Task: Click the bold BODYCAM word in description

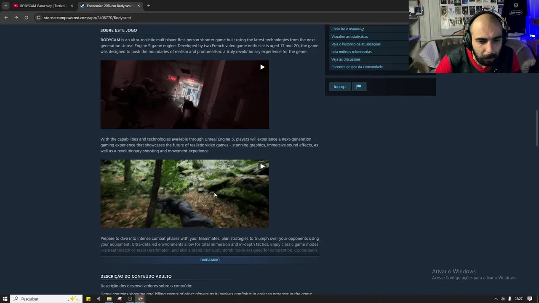Action: (x=110, y=40)
